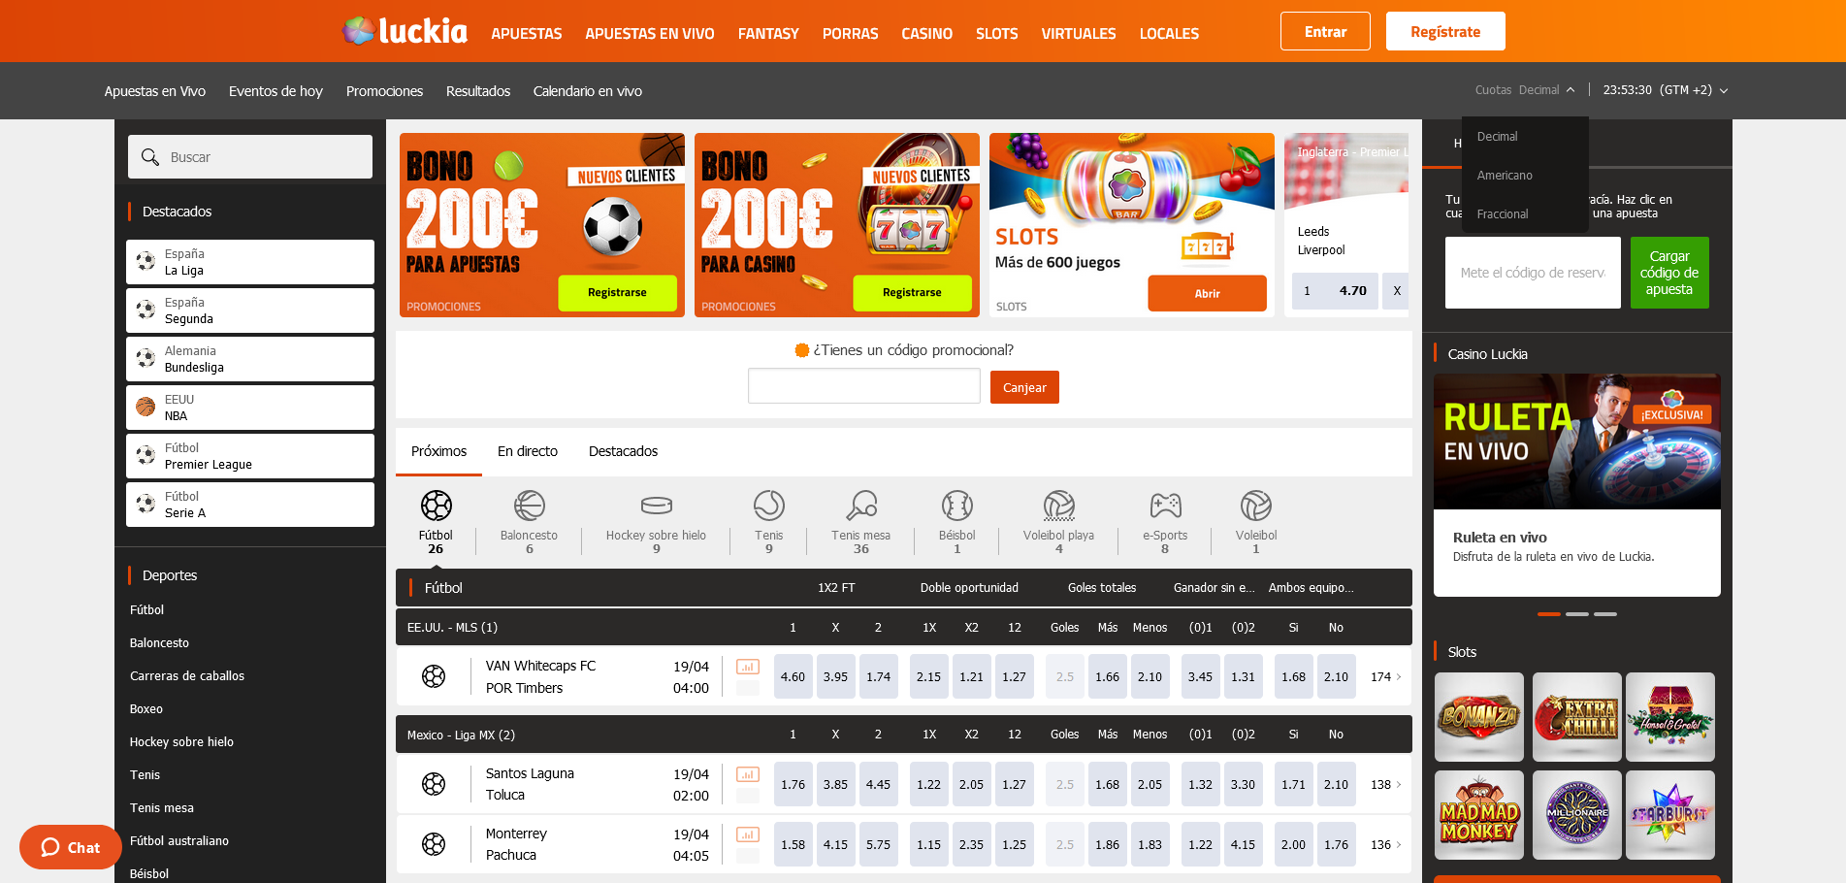
Task: Open the CASINO menu item
Action: pyautogui.click(x=927, y=33)
